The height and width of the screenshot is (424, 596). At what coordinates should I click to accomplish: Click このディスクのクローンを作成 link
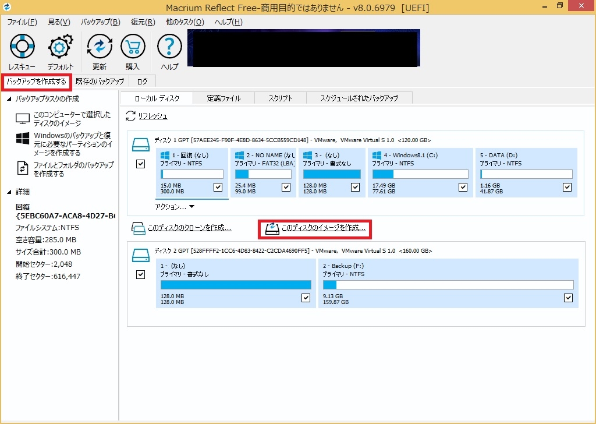click(189, 228)
